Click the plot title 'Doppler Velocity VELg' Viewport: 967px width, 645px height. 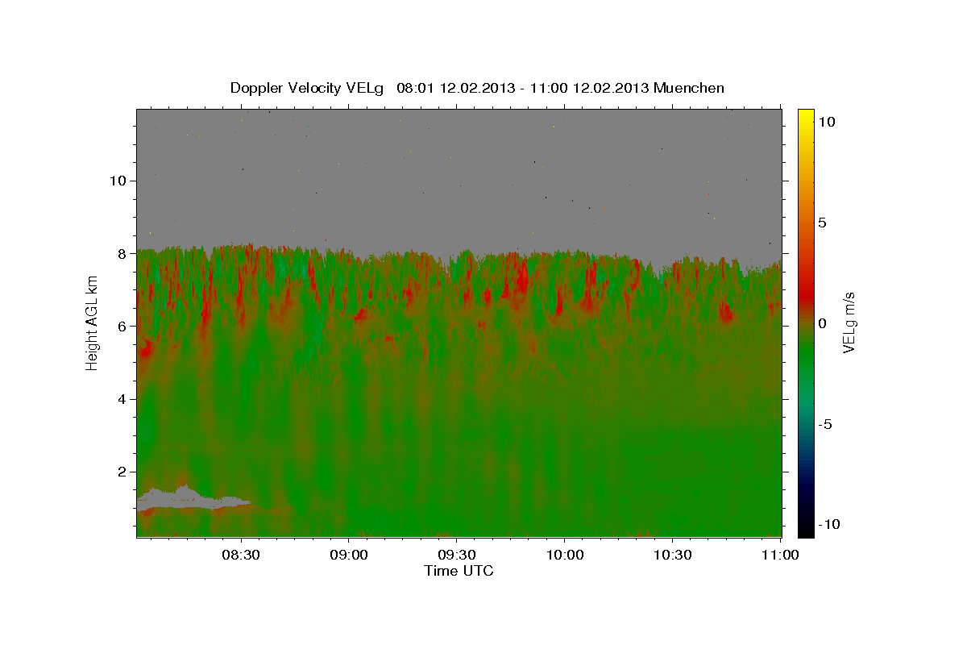307,88
